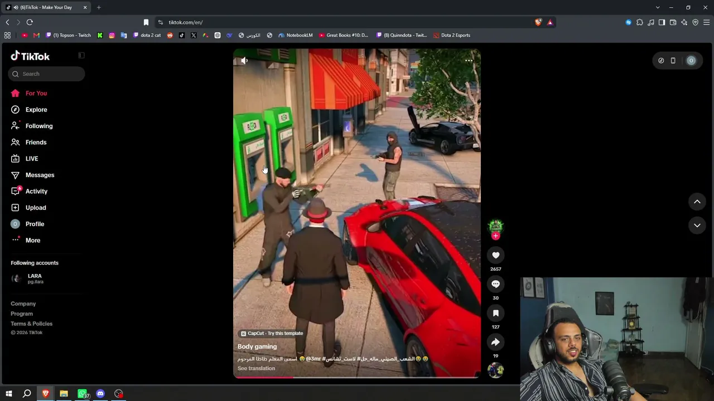Go to the Following feed
The height and width of the screenshot is (401, 714).
click(x=39, y=126)
